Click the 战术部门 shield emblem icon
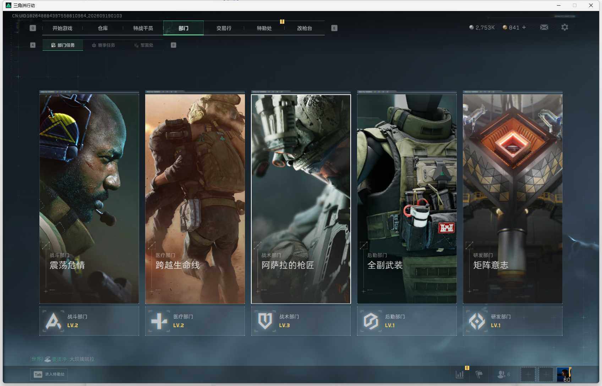 tap(265, 321)
